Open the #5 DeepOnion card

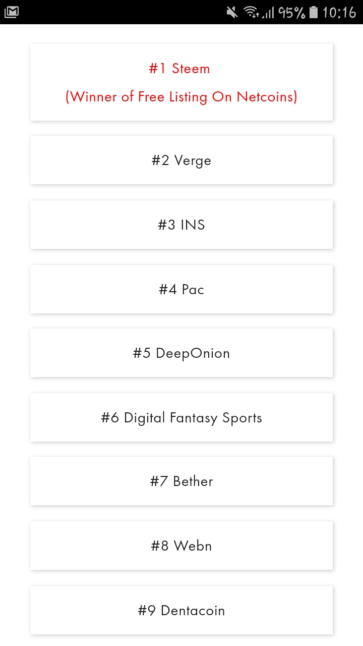click(181, 353)
